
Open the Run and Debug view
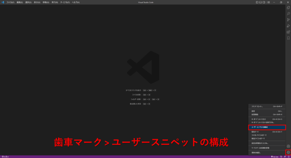[x=288, y=26]
